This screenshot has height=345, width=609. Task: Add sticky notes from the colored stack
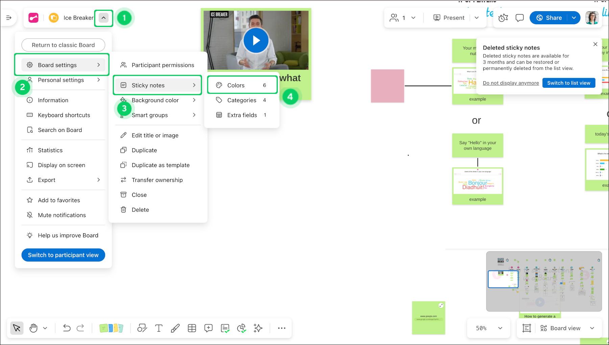[111, 328]
